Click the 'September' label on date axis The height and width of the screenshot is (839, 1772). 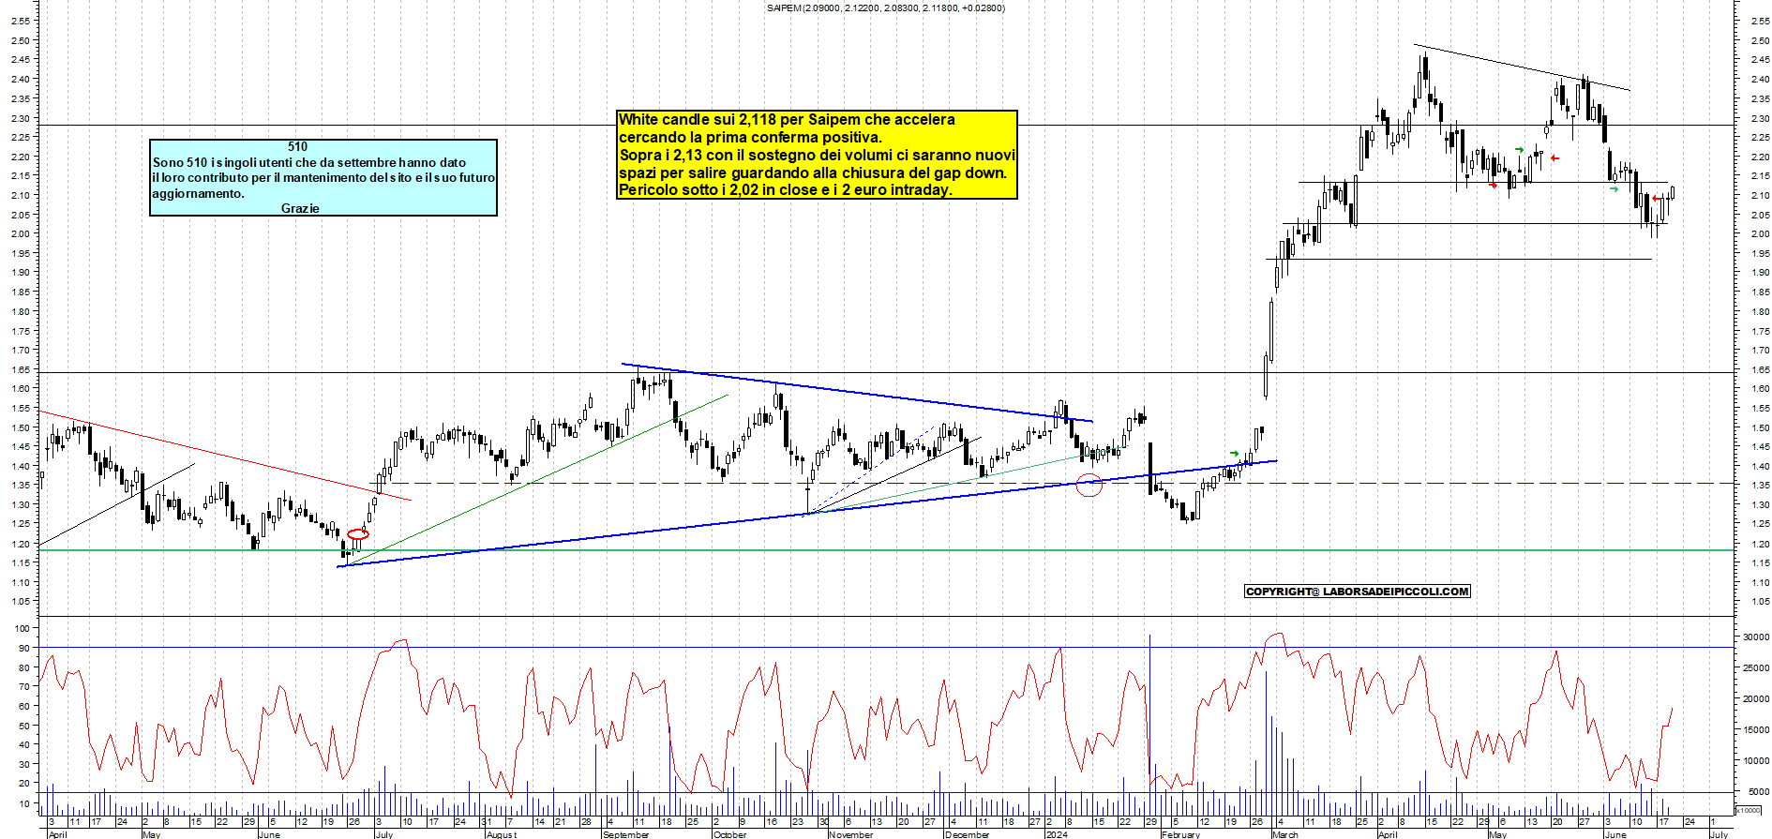[x=626, y=834]
